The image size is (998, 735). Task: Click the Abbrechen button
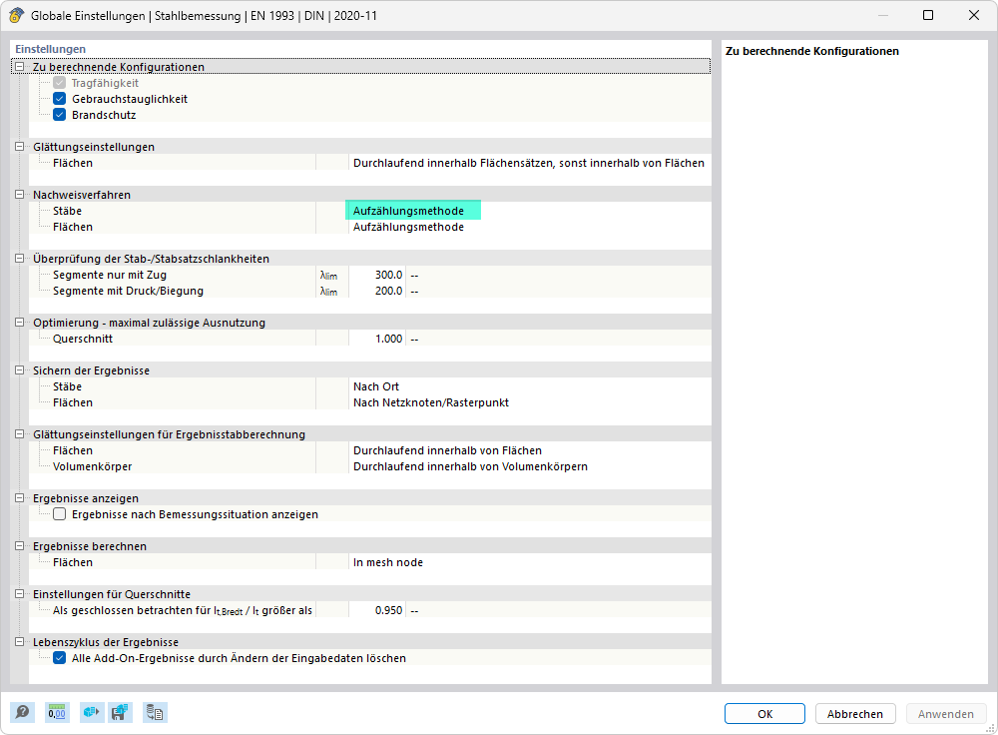[x=855, y=714]
